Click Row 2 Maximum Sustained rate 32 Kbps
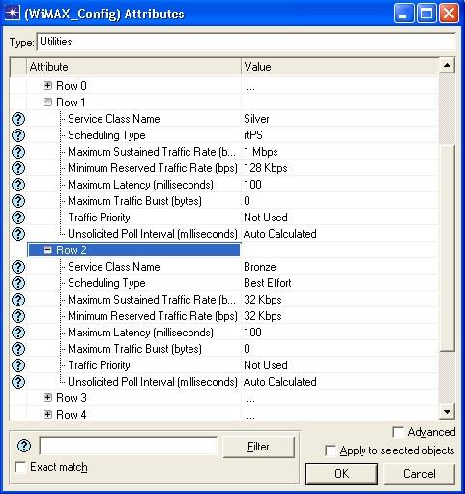The width and height of the screenshot is (465, 494). (x=263, y=300)
